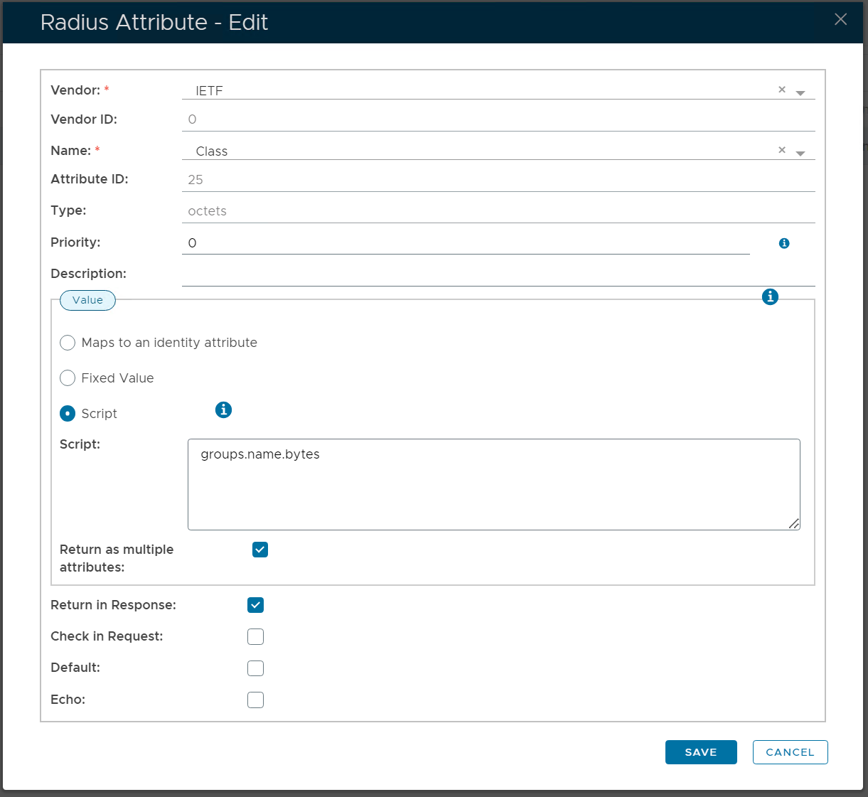This screenshot has height=797, width=868.
Task: Click the Value section tab label
Action: tap(87, 300)
